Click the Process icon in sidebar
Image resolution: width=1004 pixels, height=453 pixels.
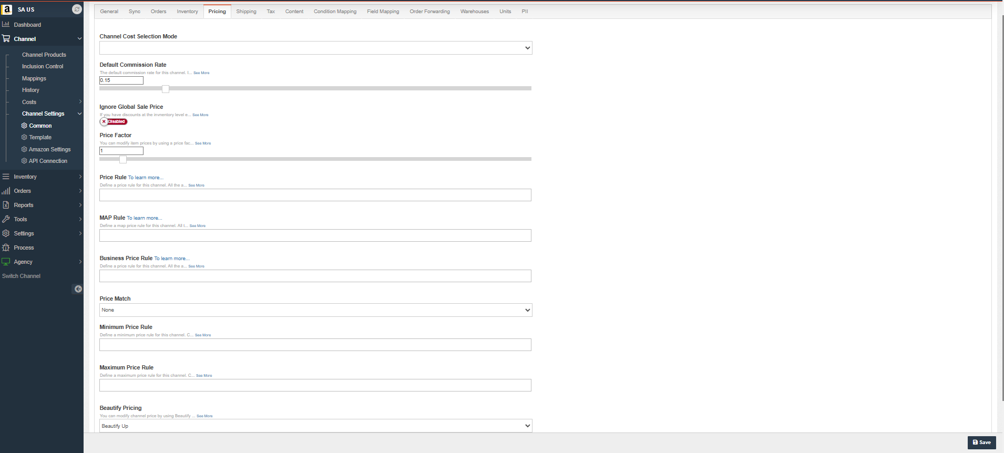point(6,248)
